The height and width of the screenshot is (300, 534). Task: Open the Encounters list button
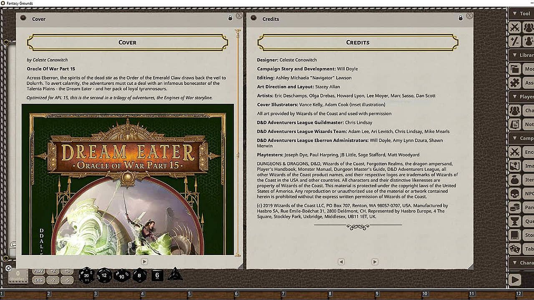pos(521,152)
